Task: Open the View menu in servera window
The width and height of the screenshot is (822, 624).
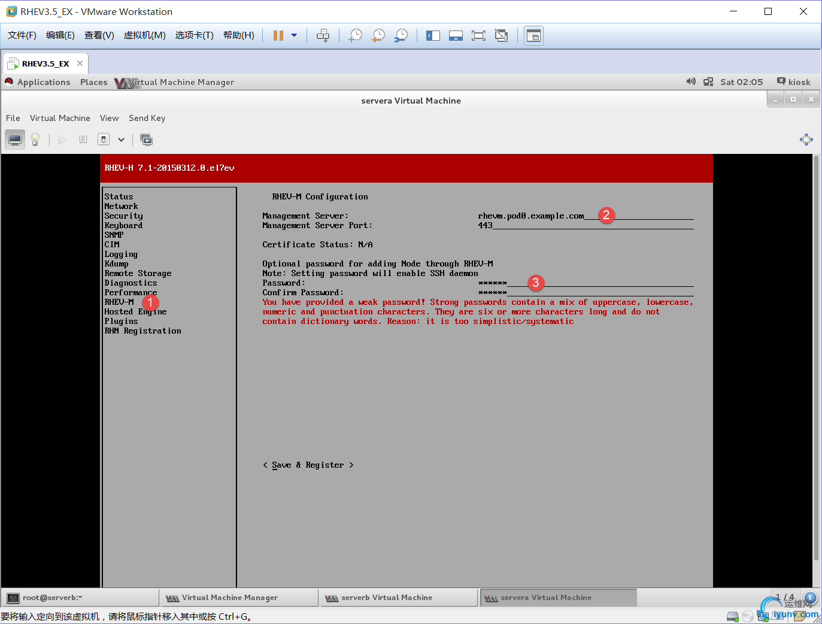Action: point(109,118)
